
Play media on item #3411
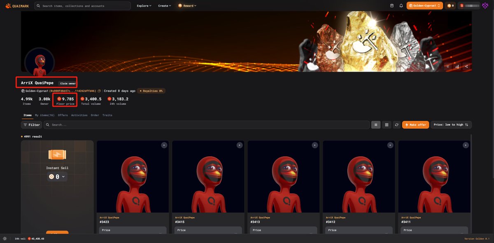[x=466, y=145]
